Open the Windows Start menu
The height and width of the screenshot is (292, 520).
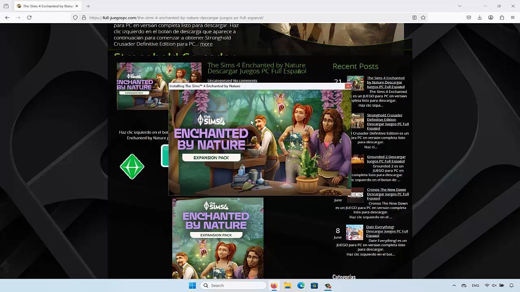pyautogui.click(x=193, y=286)
